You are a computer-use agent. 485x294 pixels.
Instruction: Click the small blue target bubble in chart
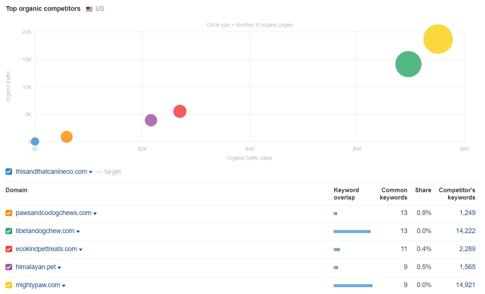[x=35, y=141]
